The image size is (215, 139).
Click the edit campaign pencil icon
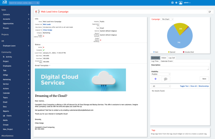pyautogui.click(x=210, y=12)
